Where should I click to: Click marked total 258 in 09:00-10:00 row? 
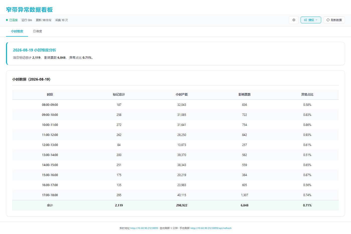pyautogui.click(x=119, y=115)
